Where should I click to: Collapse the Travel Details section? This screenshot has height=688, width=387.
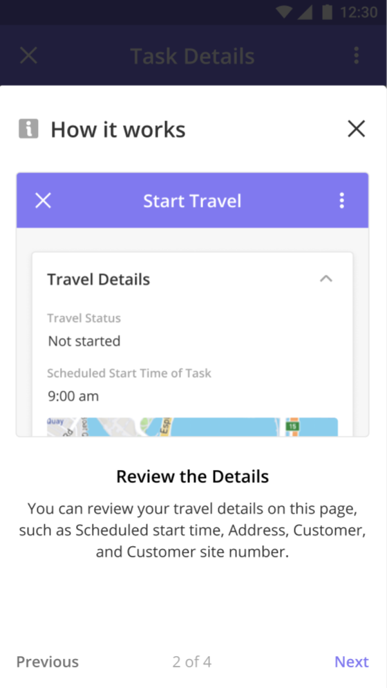click(x=326, y=279)
